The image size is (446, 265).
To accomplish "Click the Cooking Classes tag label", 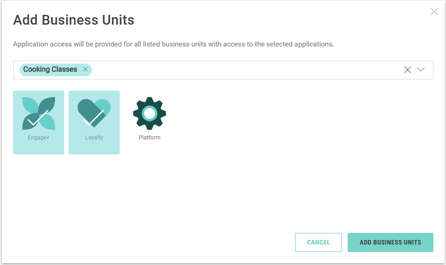I will [50, 69].
